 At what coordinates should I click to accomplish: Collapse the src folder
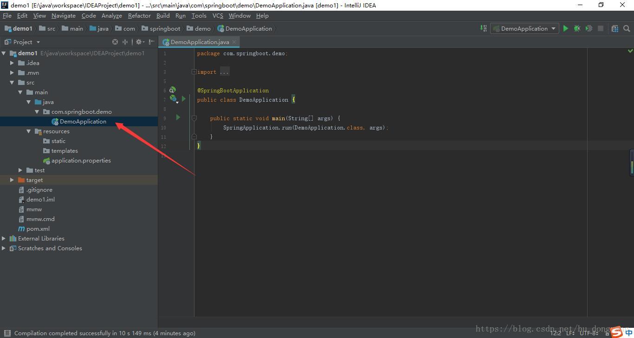coord(12,82)
